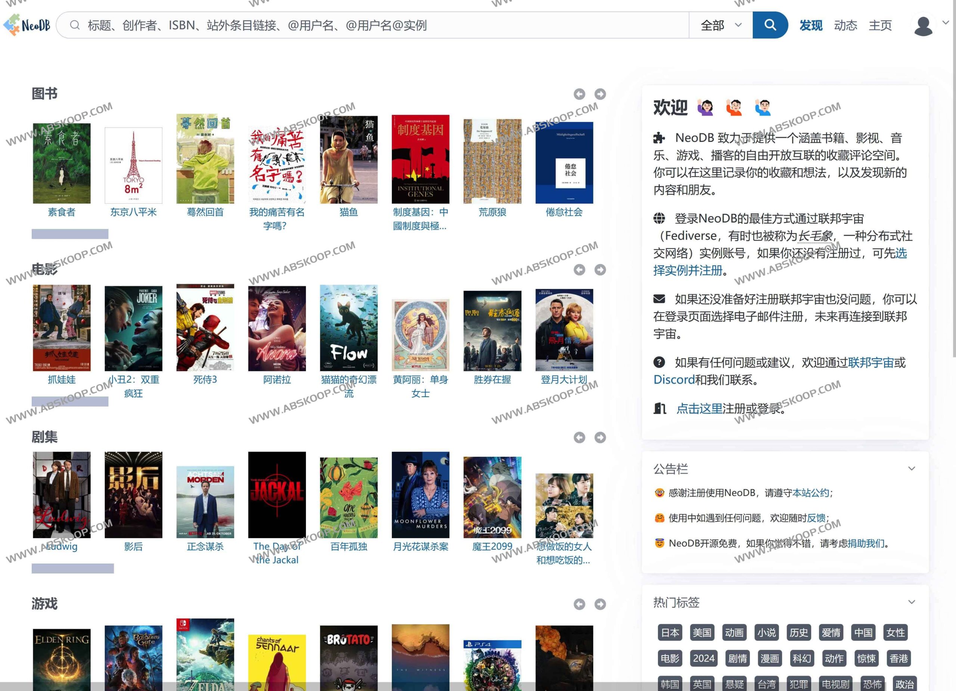Show next TV series using right arrow
Viewport: 956px width, 691px height.
click(600, 438)
